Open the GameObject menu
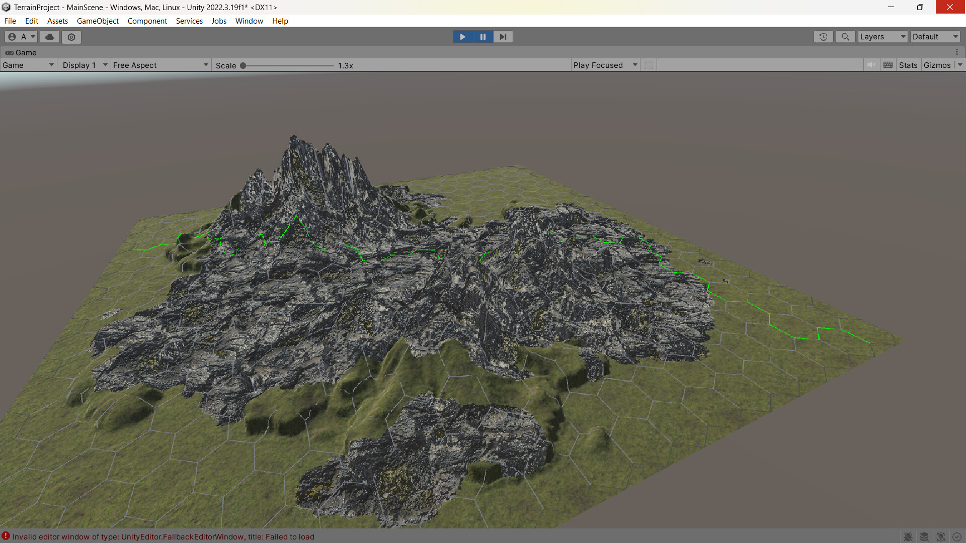 (98, 21)
